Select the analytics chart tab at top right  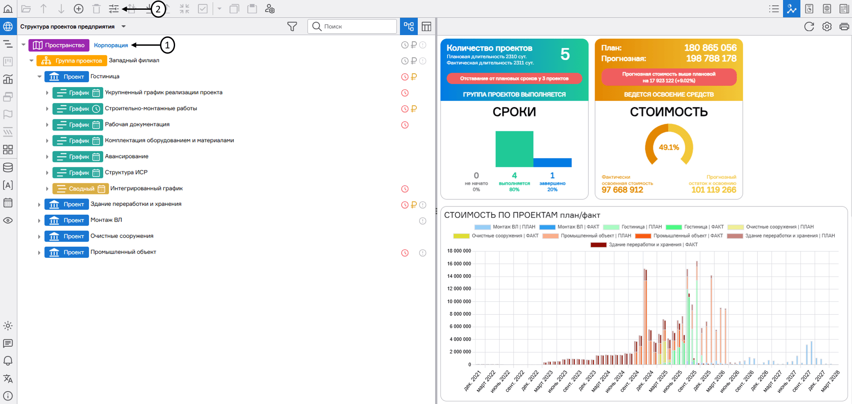792,9
